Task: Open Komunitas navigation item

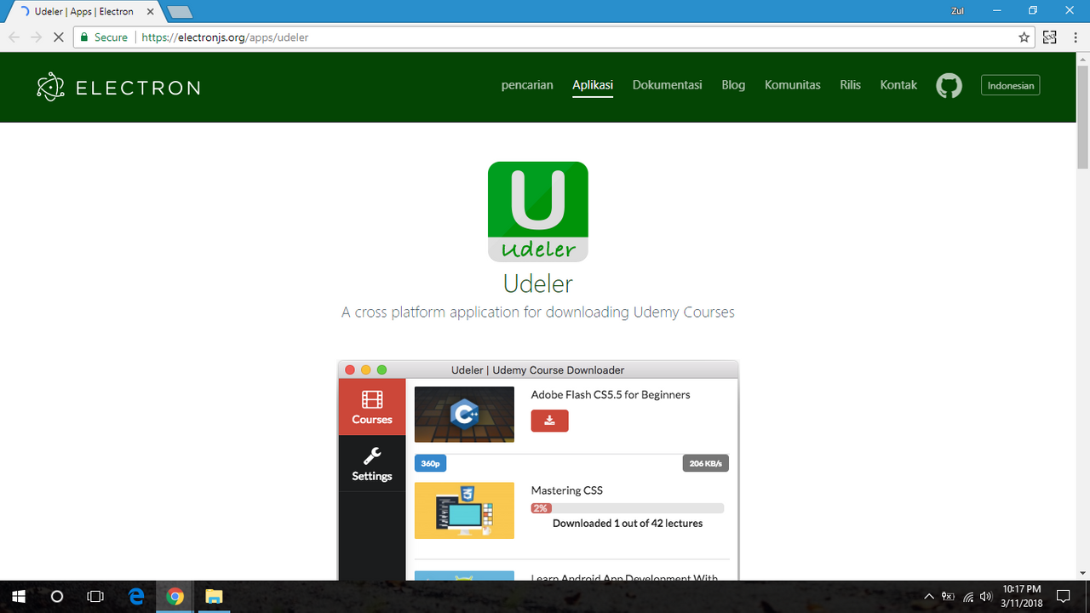Action: [793, 85]
